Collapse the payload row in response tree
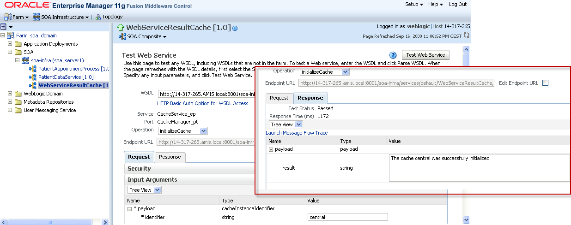 (x=270, y=149)
